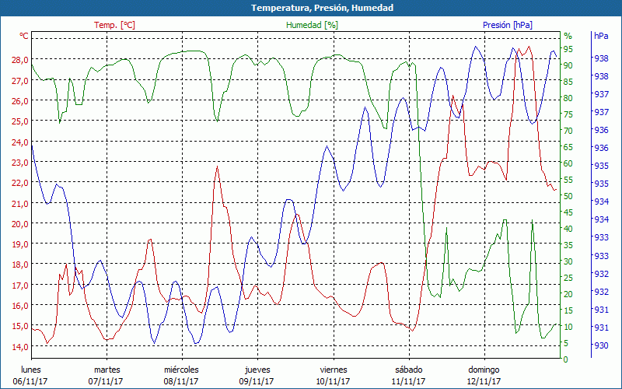Click the 95 humidity axis value

point(568,49)
